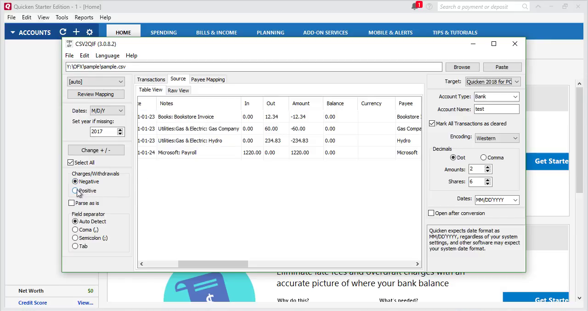This screenshot has height=311, width=588.
Task: Enable Open after conversion checkbox
Action: point(431,213)
